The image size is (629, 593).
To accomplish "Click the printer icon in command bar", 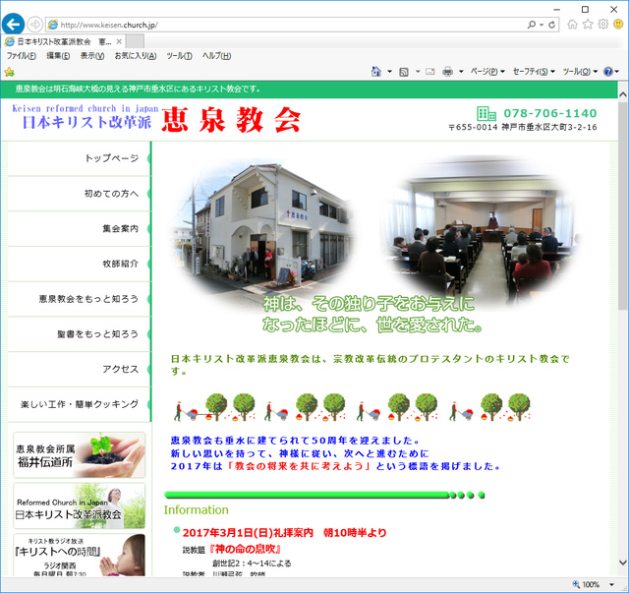I will [x=447, y=72].
